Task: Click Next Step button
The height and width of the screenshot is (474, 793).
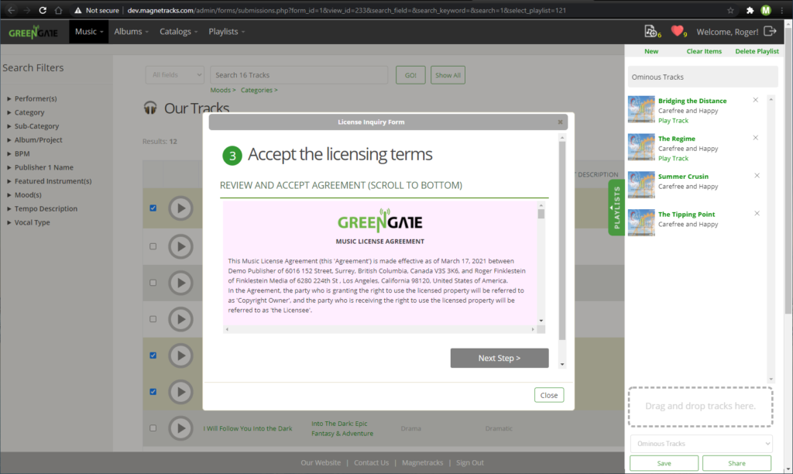Action: point(499,358)
